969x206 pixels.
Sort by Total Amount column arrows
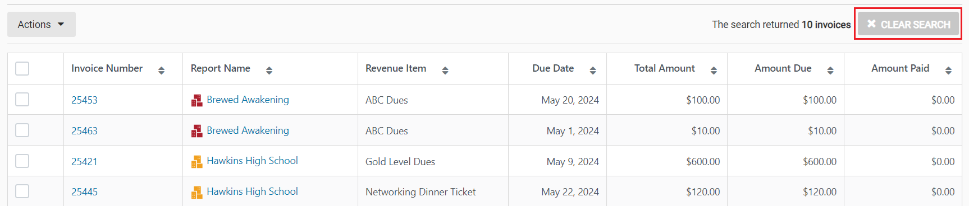[x=714, y=71]
